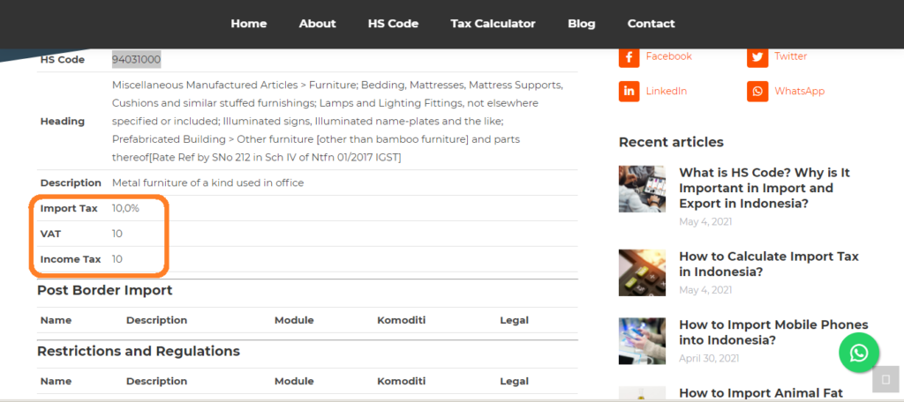Screen dimensions: 904x402
Task: Follow the Twitter text link
Action: 790,56
